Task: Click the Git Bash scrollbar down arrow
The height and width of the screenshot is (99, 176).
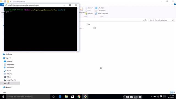Action: (78, 50)
